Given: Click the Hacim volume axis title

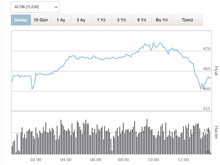Looking at the screenshot, I should (216, 132).
